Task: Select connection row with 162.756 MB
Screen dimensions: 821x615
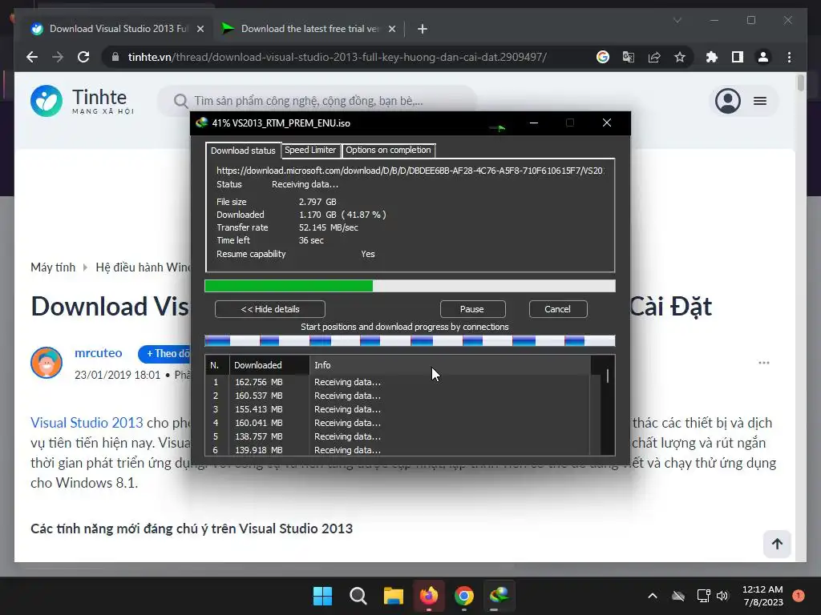Action: [398, 382]
